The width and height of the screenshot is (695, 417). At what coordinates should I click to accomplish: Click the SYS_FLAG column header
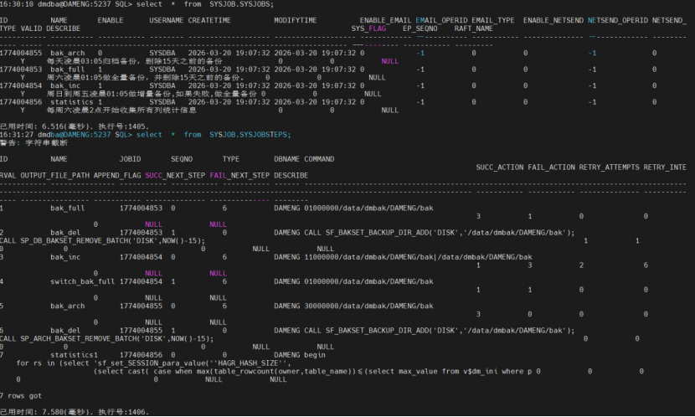pyautogui.click(x=368, y=28)
